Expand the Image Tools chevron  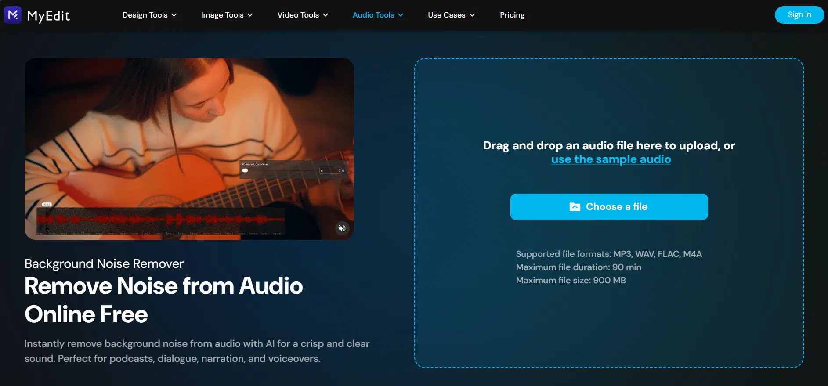click(x=250, y=15)
